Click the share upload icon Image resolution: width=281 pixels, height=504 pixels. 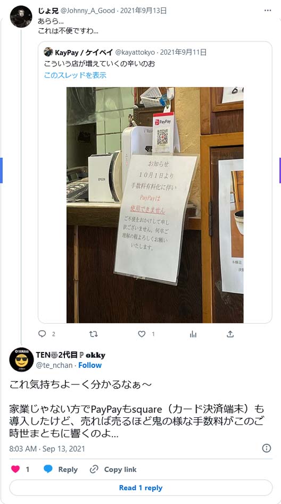tap(230, 334)
